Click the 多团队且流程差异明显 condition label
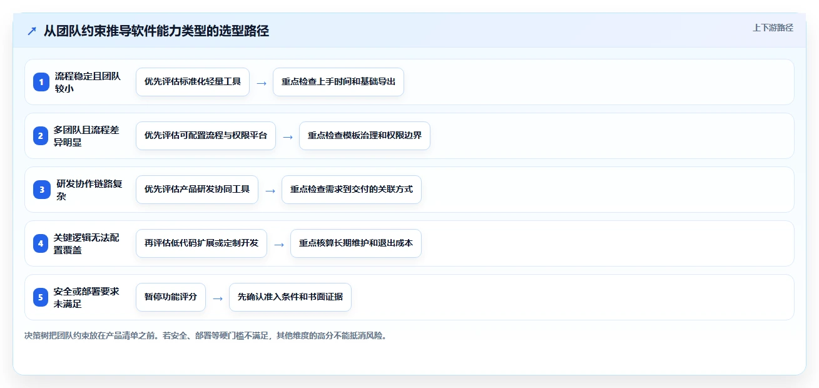This screenshot has width=819, height=388. [86, 136]
